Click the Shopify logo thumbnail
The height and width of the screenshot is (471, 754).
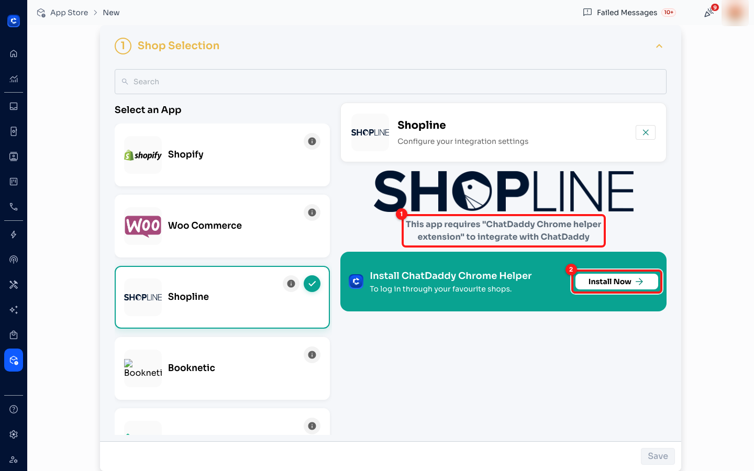143,155
